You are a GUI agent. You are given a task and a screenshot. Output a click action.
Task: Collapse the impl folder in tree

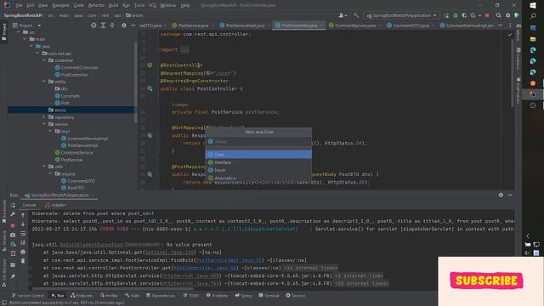click(x=51, y=131)
